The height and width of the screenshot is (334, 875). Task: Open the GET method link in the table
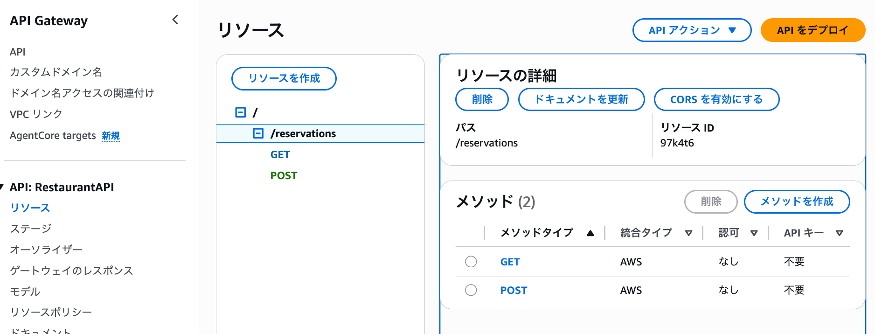(510, 262)
